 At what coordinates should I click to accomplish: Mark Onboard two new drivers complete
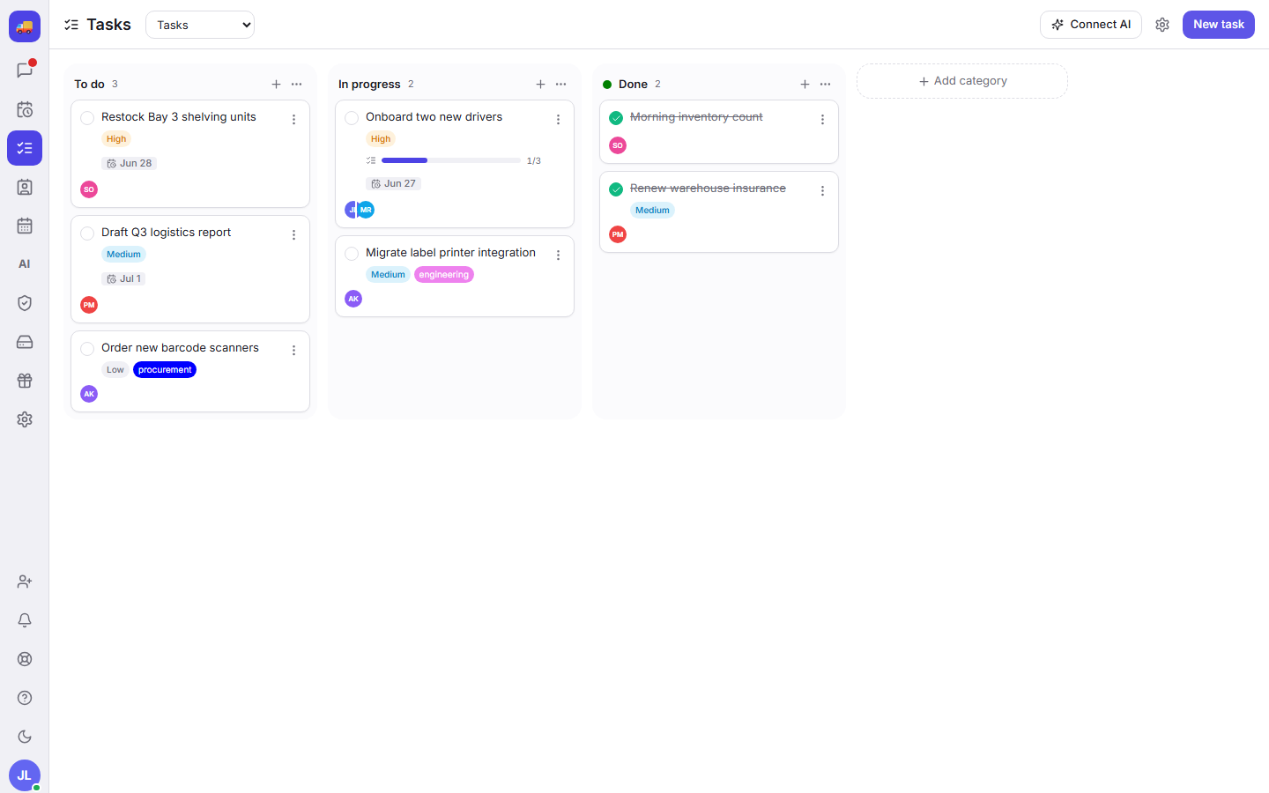[x=352, y=118]
